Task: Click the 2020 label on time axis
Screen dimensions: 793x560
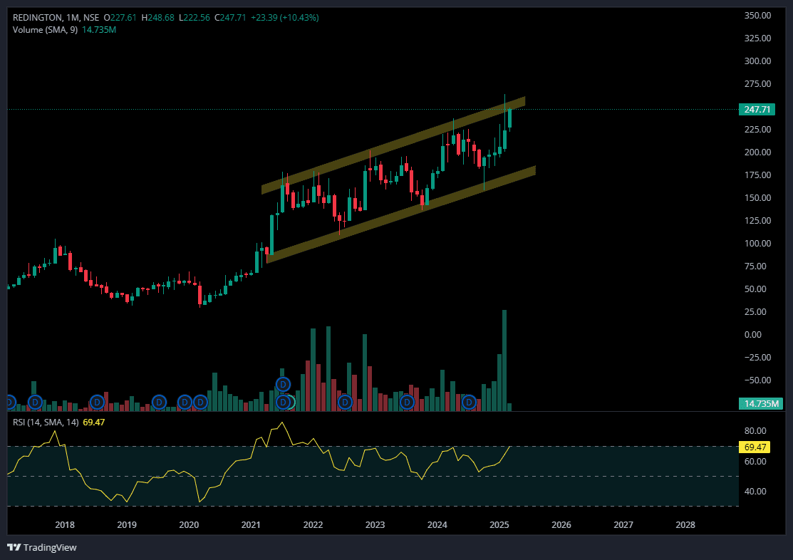Action: pyautogui.click(x=189, y=524)
